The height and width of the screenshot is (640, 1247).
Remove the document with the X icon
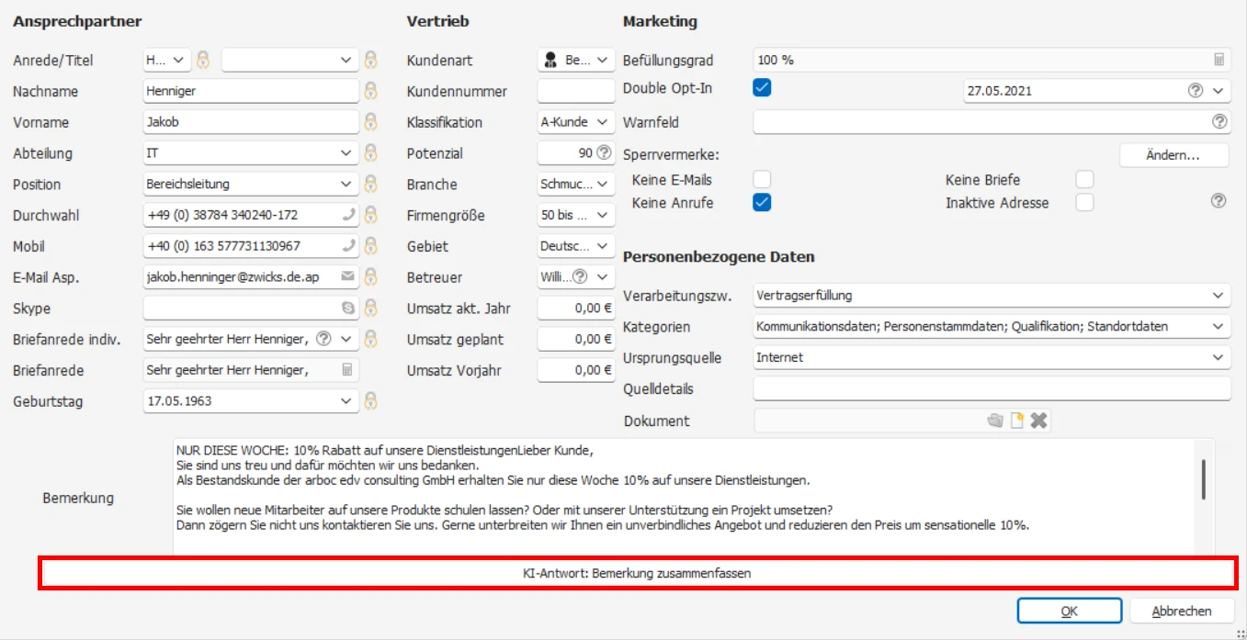point(1038,421)
